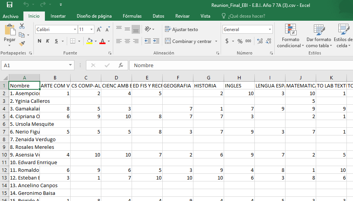Align text to the left
The image size is (353, 201).
119,41
